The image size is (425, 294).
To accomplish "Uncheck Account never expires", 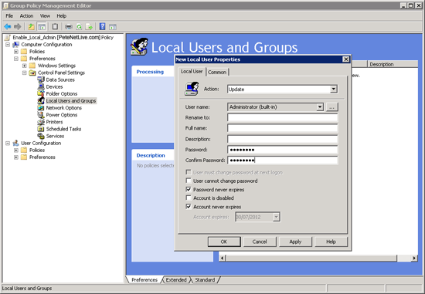I will [x=189, y=207].
